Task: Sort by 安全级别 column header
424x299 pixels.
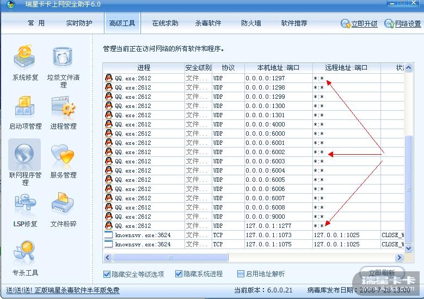Action: pyautogui.click(x=198, y=68)
